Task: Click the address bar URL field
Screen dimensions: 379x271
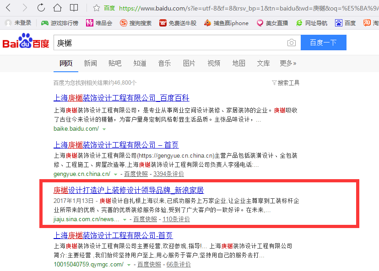Action: point(248,8)
